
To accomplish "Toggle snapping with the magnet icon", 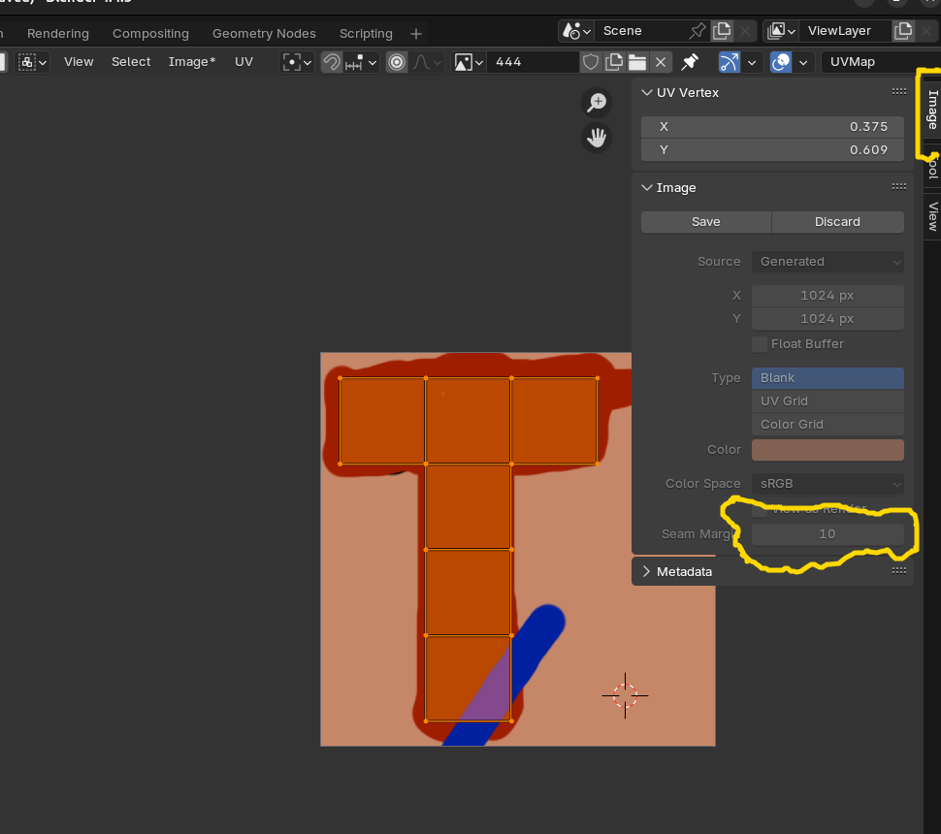I will pos(331,62).
